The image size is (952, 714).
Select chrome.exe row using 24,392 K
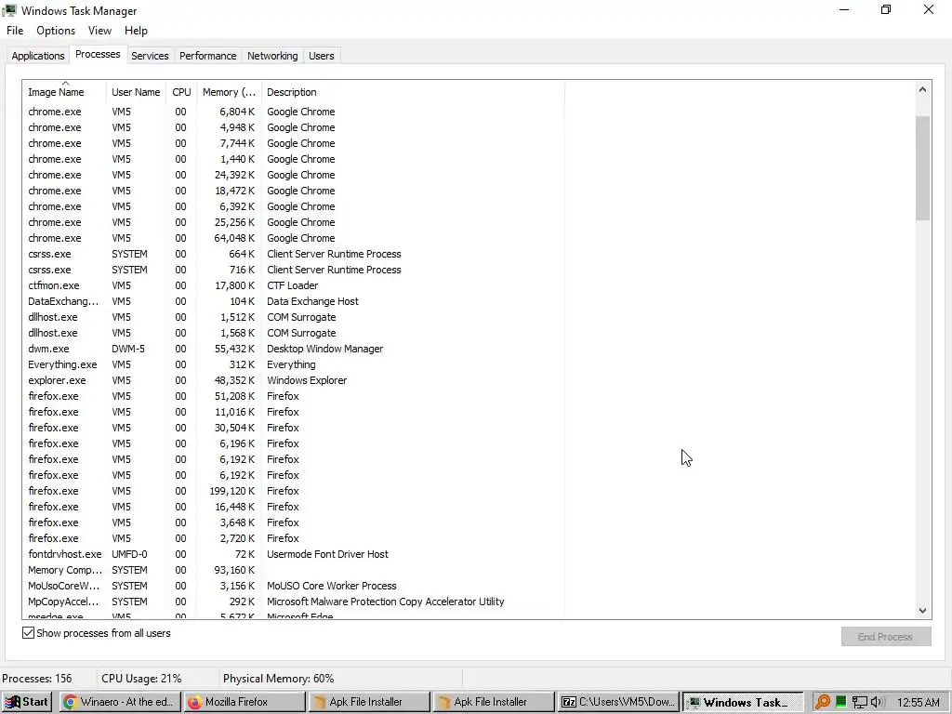(x=294, y=175)
